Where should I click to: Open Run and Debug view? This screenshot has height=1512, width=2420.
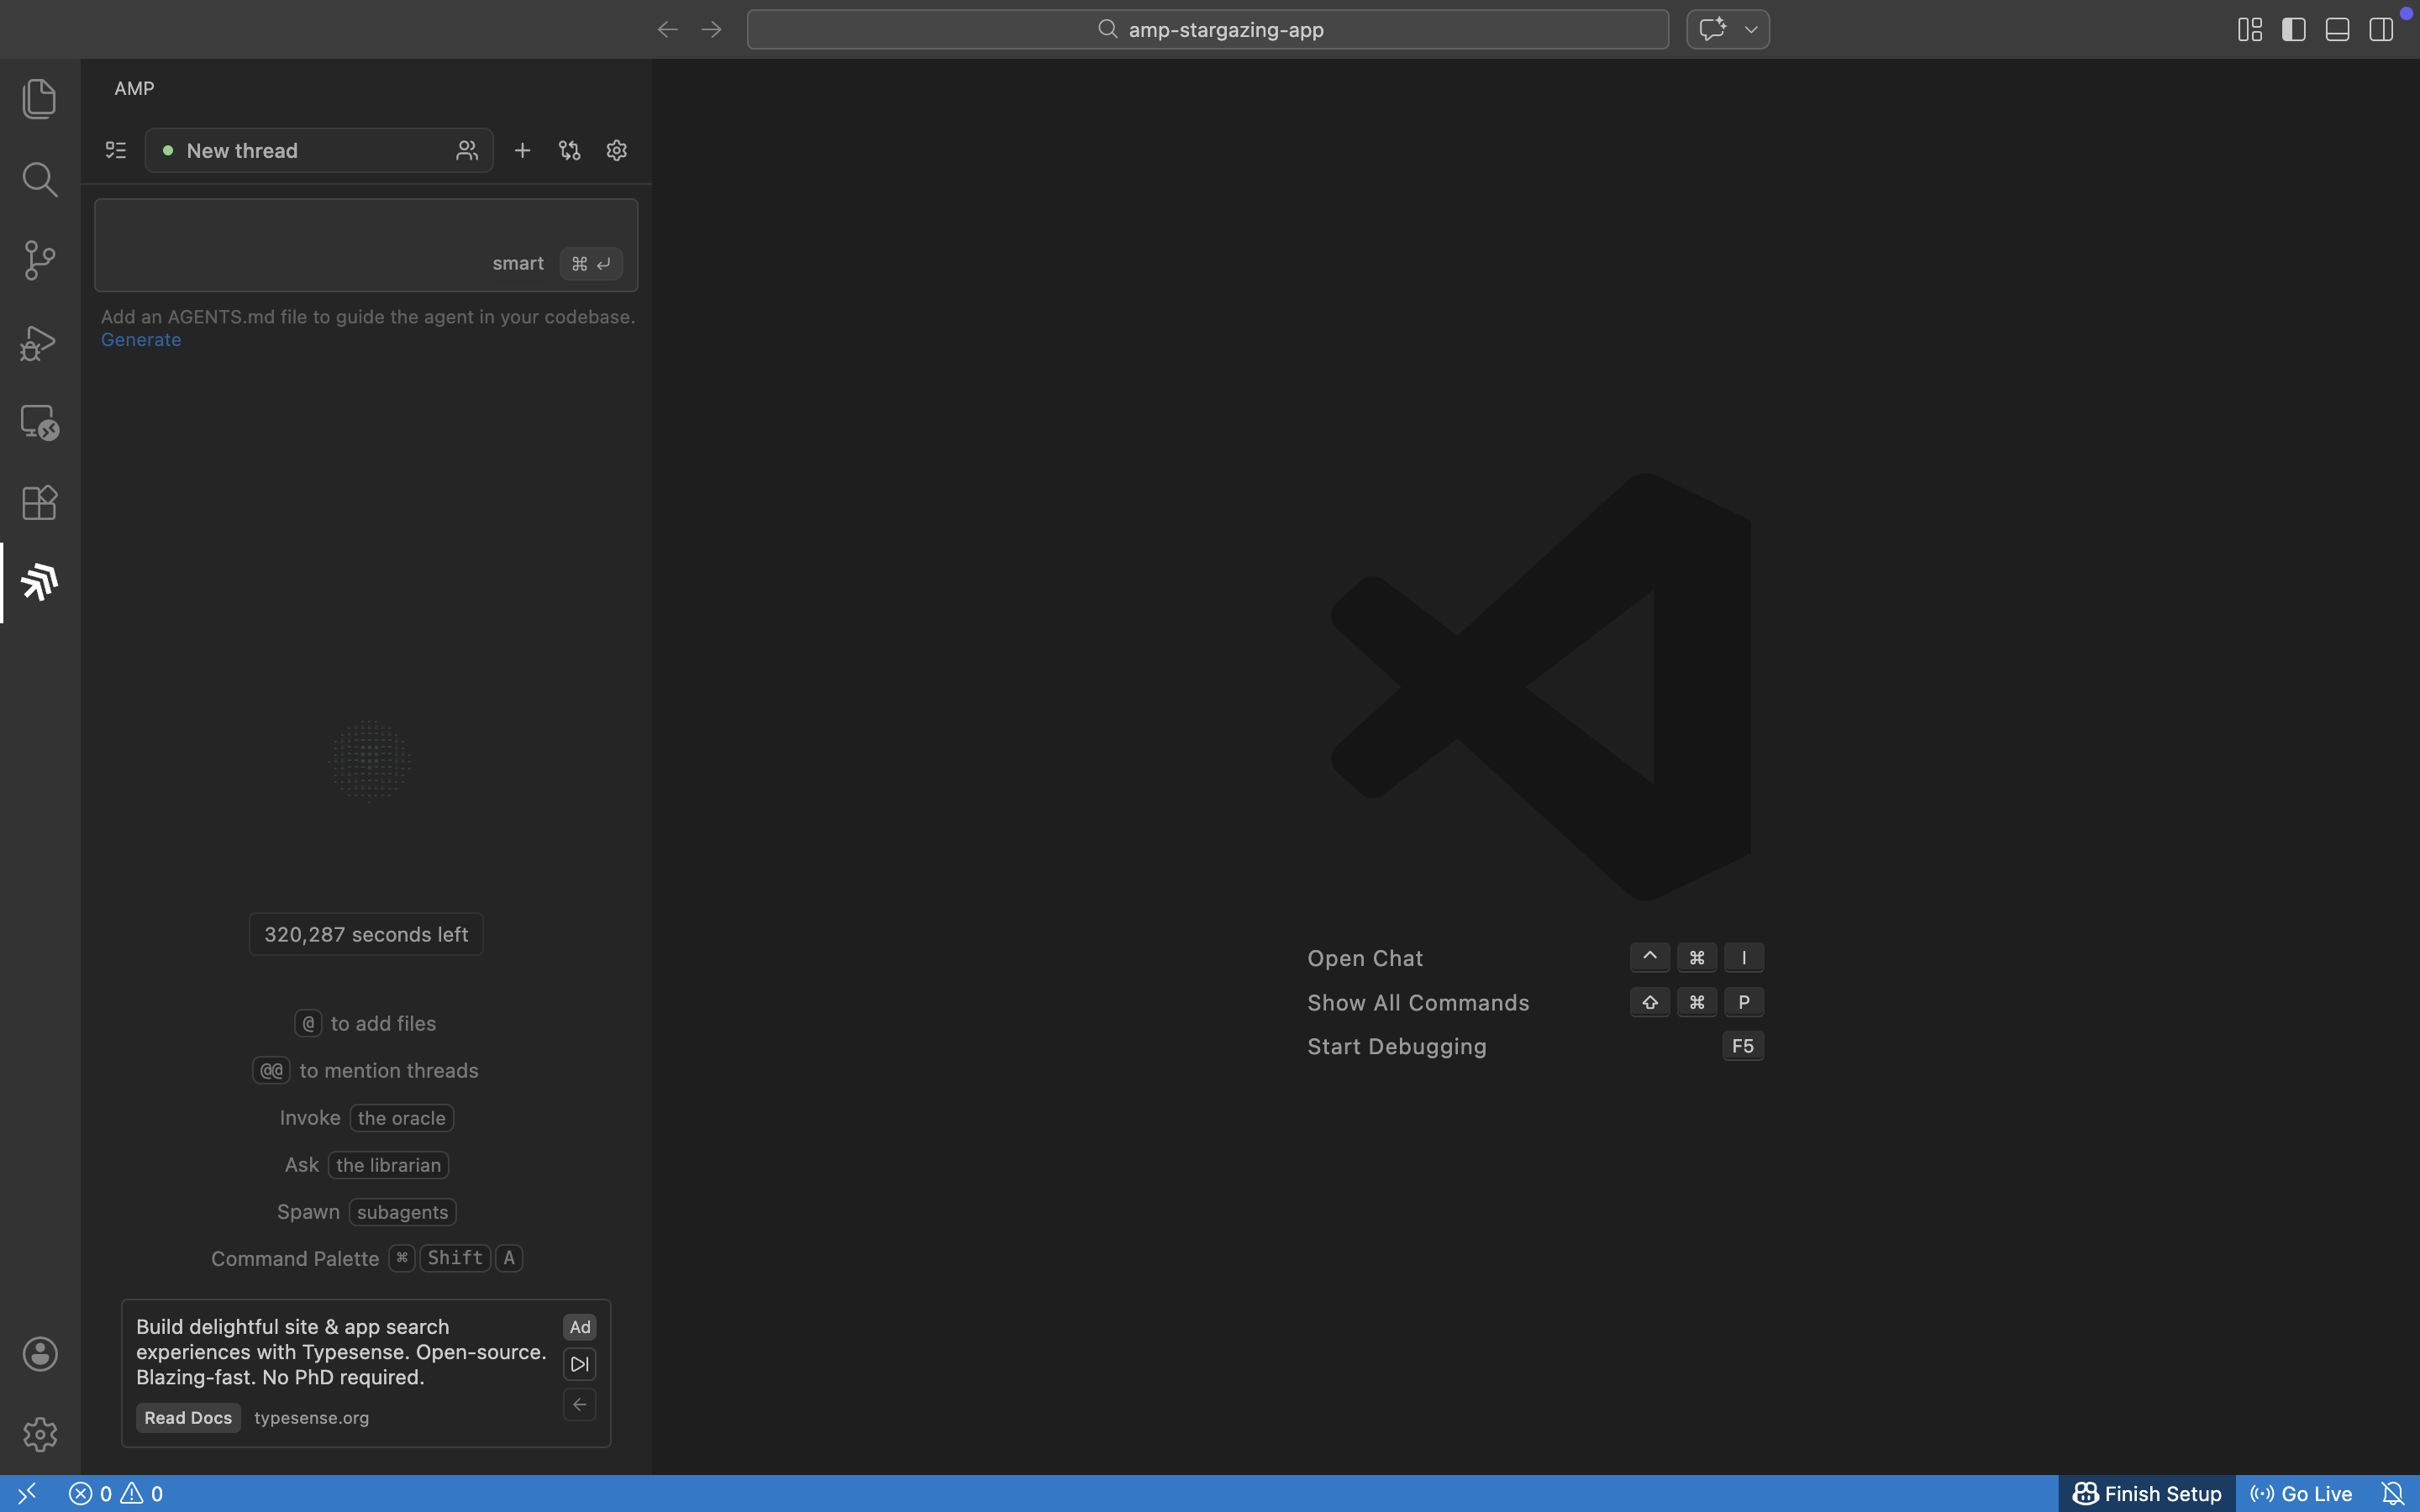coord(39,342)
